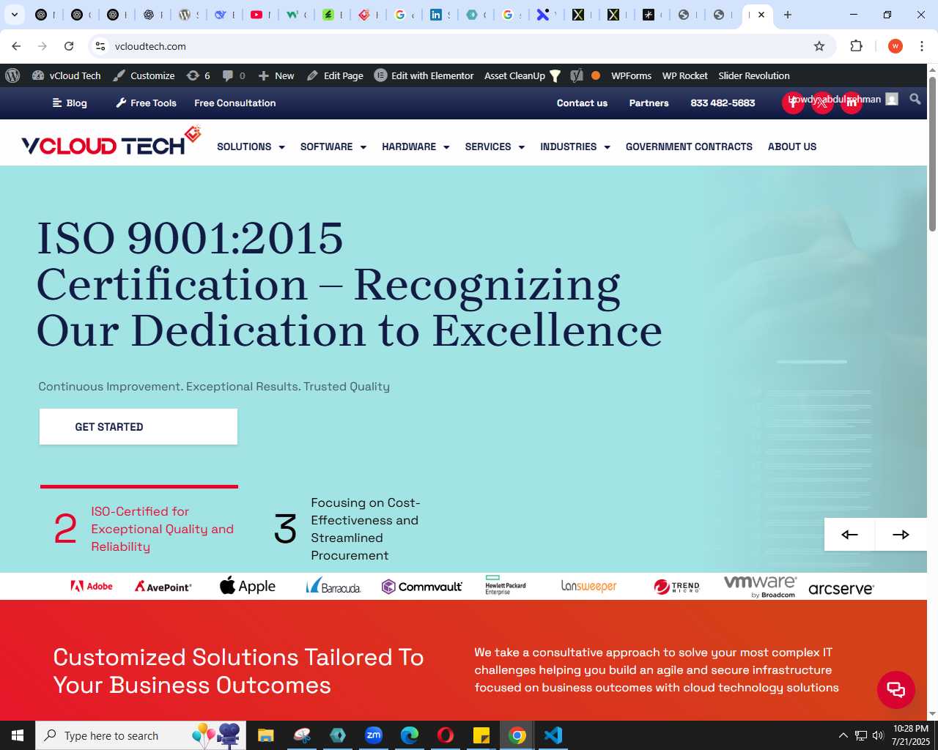Open the Contact us link
This screenshot has width=938, height=750.
pos(582,103)
